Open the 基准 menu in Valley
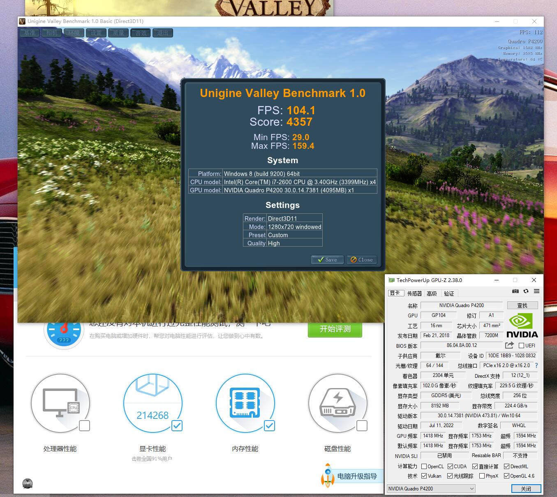Screen dimensions: 557x497 click(30, 33)
